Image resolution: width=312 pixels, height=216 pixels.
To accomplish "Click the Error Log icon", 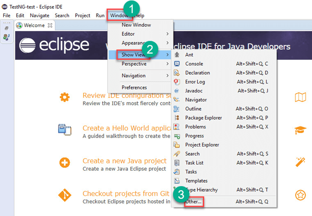I will [x=177, y=82].
